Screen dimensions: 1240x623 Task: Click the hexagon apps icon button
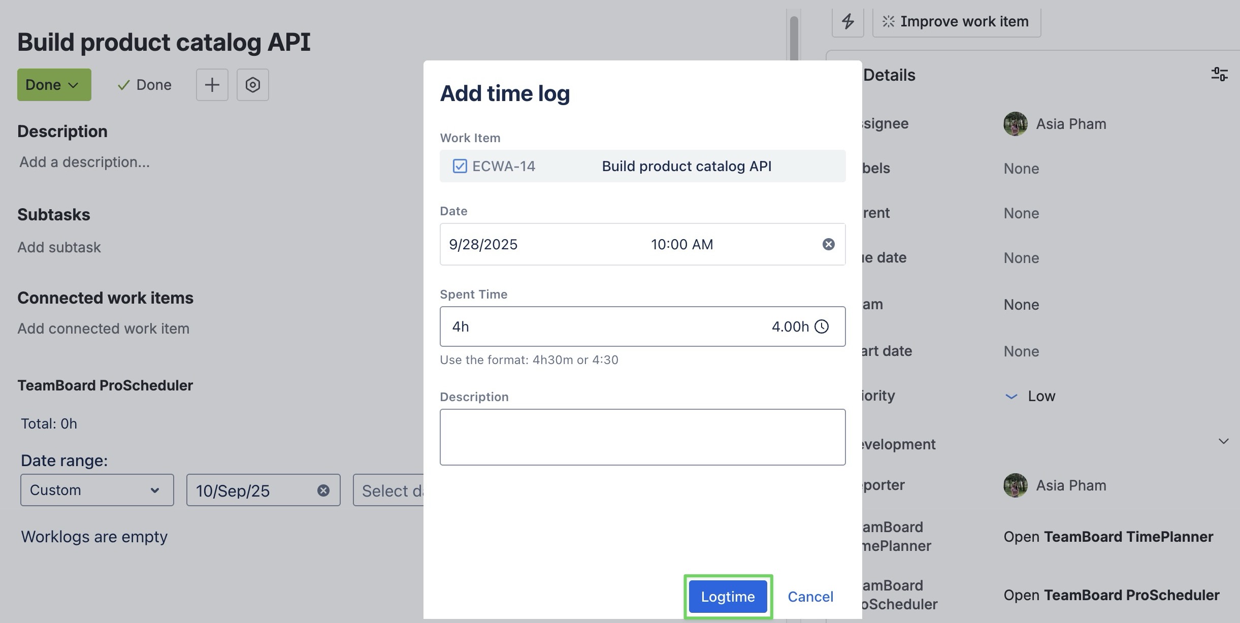[252, 85]
